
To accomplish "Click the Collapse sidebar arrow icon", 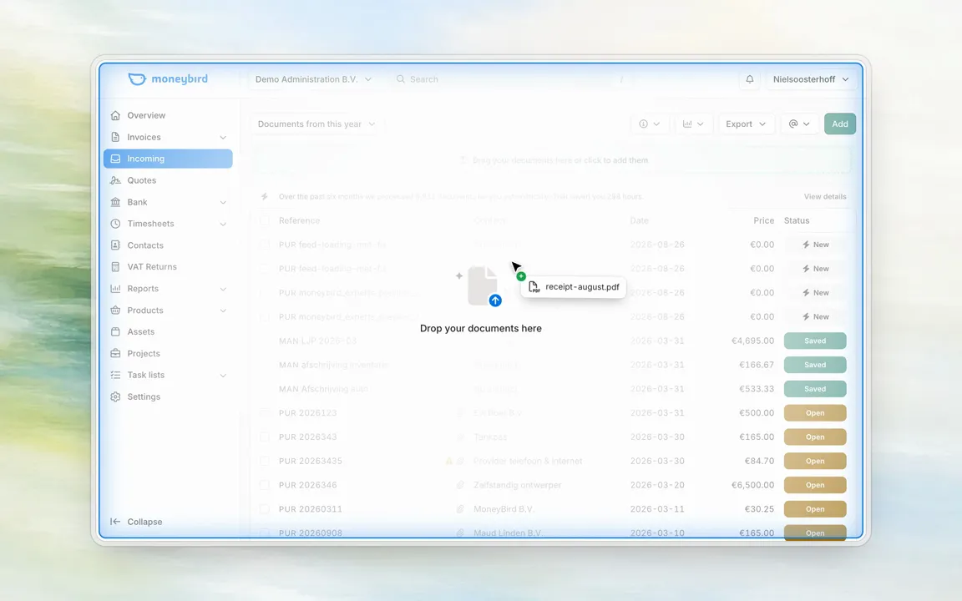I will 115,521.
